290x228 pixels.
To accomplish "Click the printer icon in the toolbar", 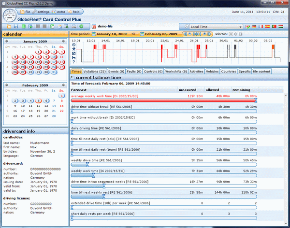I will [74, 27].
